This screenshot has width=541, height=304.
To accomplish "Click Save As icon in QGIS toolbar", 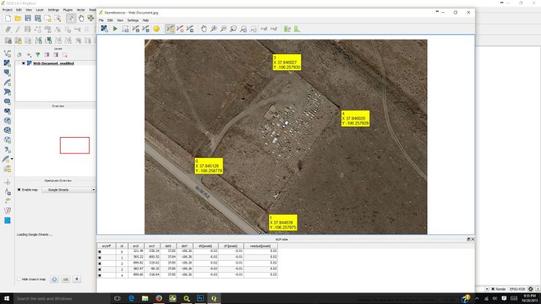I will (x=38, y=18).
